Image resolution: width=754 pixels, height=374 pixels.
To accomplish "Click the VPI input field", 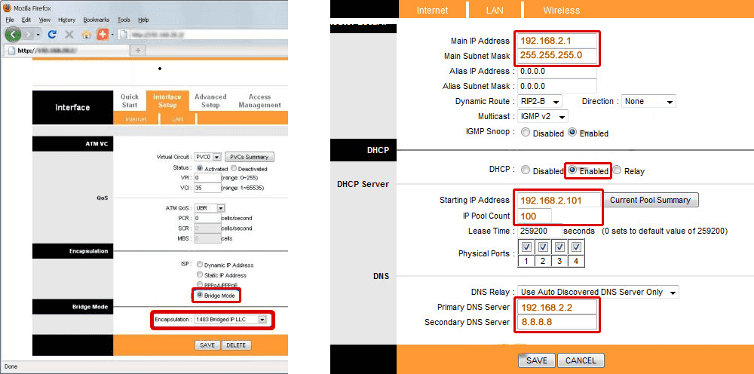I will pos(207,178).
